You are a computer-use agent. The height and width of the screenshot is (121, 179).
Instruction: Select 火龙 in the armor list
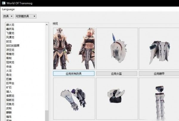(x=9, y=71)
